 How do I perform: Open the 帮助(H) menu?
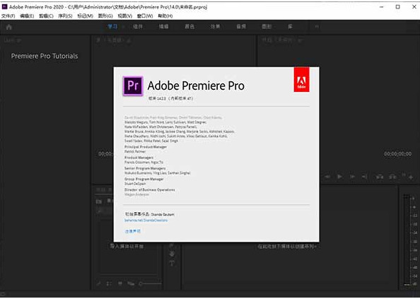tap(165, 16)
